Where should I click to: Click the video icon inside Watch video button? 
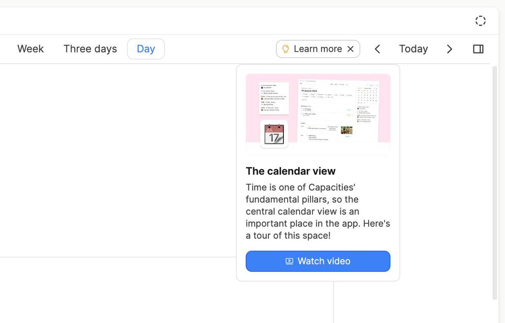pyautogui.click(x=289, y=261)
